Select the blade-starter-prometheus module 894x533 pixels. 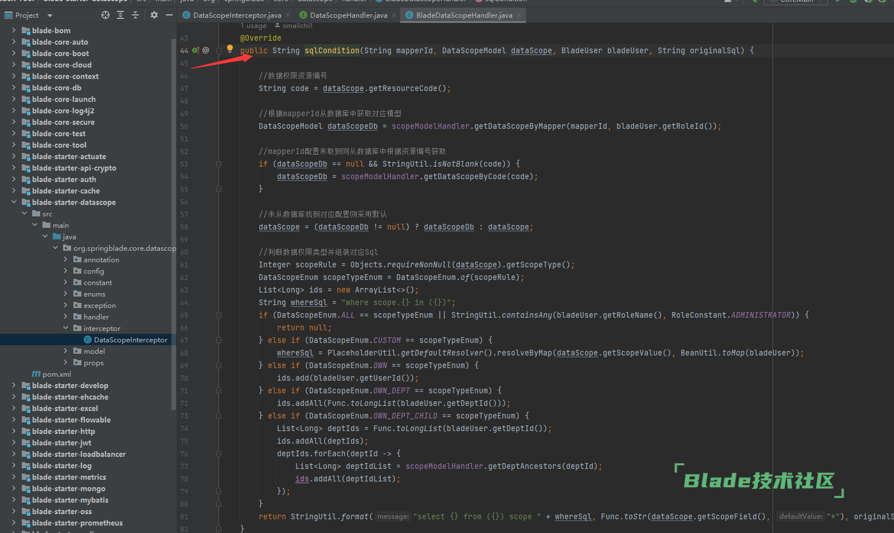[77, 523]
